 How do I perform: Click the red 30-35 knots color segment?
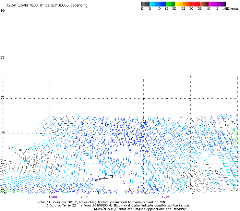point(196,4)
